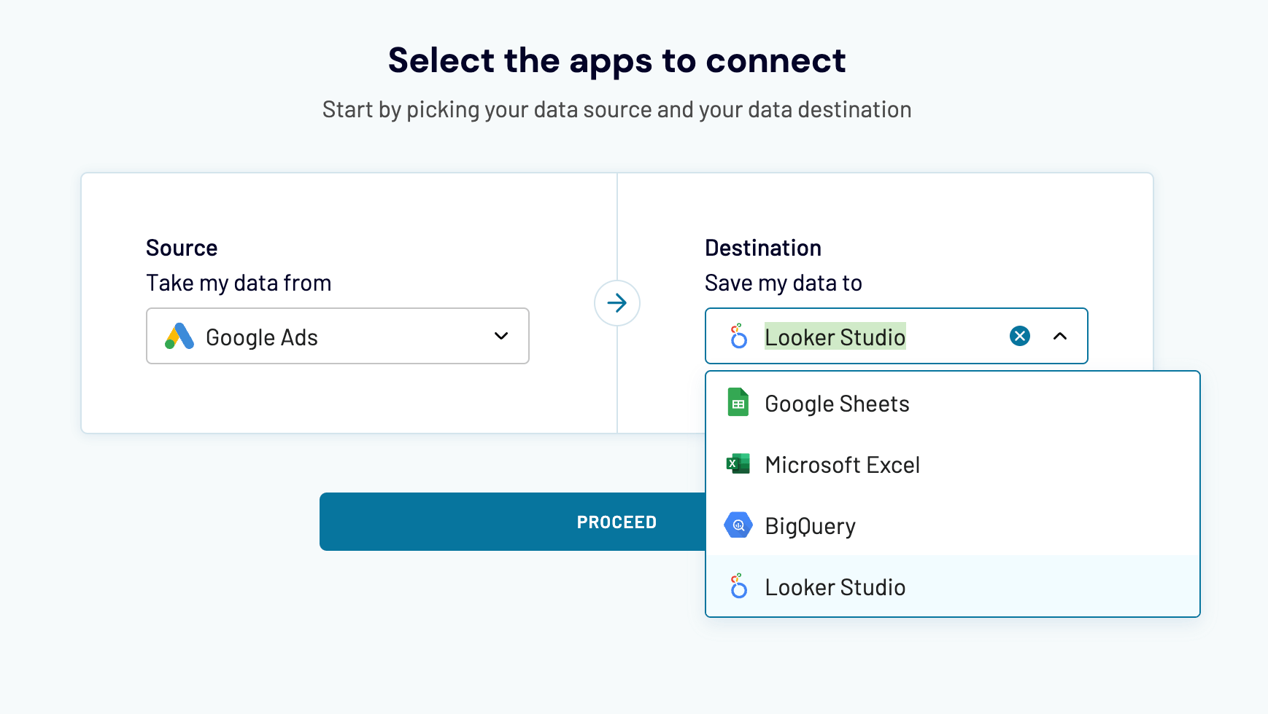The height and width of the screenshot is (714, 1268).
Task: Select Looker Studio from the dropdown options
Action: [835, 586]
